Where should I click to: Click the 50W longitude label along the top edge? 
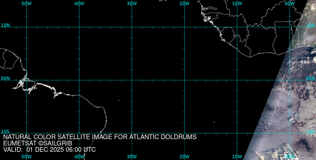(x=27, y=3)
